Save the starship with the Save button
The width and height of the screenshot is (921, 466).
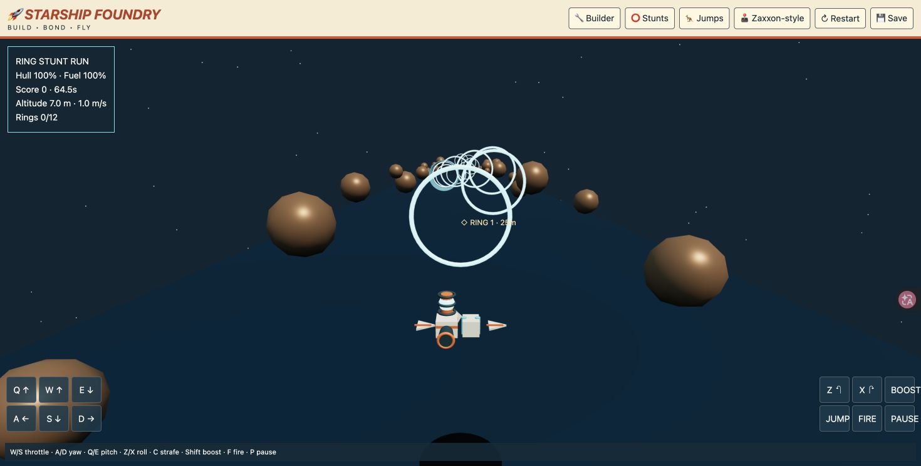point(892,18)
